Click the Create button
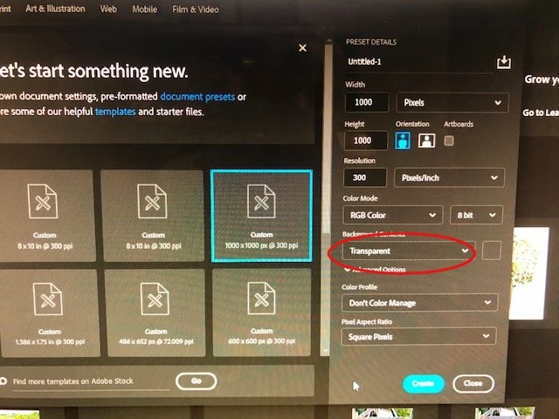 point(423,383)
